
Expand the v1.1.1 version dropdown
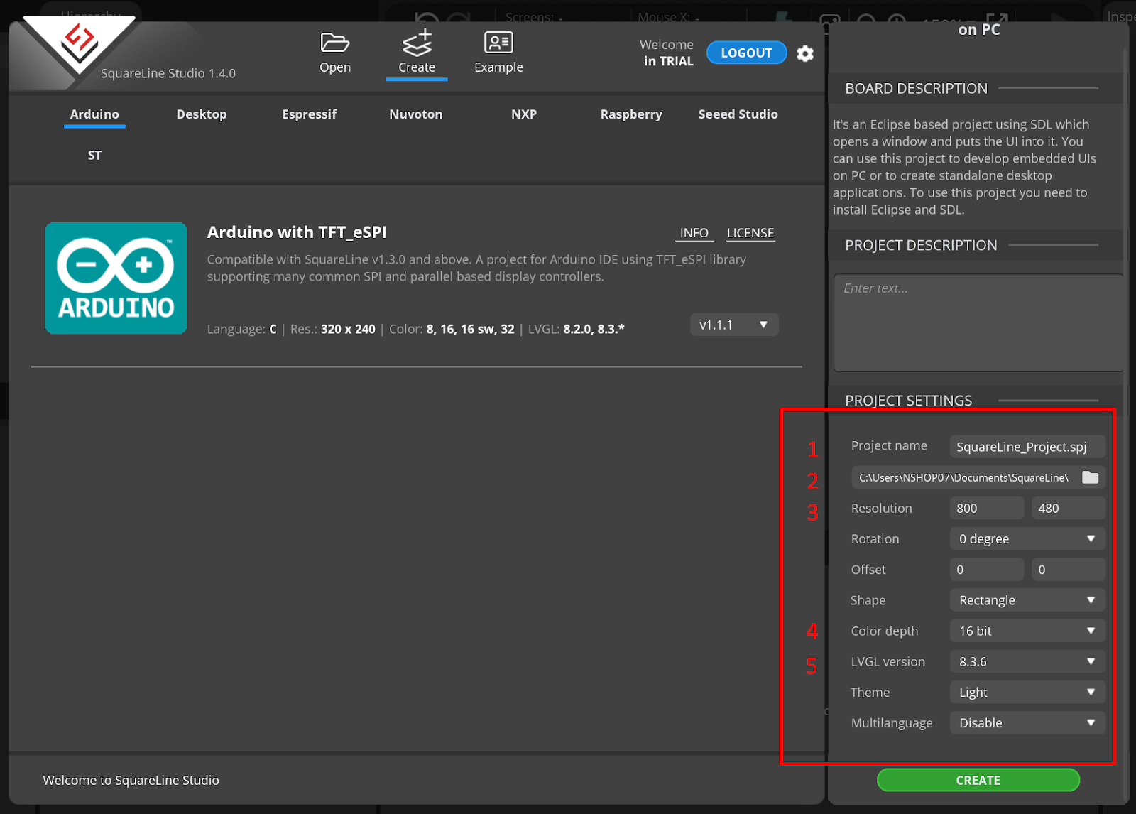734,325
